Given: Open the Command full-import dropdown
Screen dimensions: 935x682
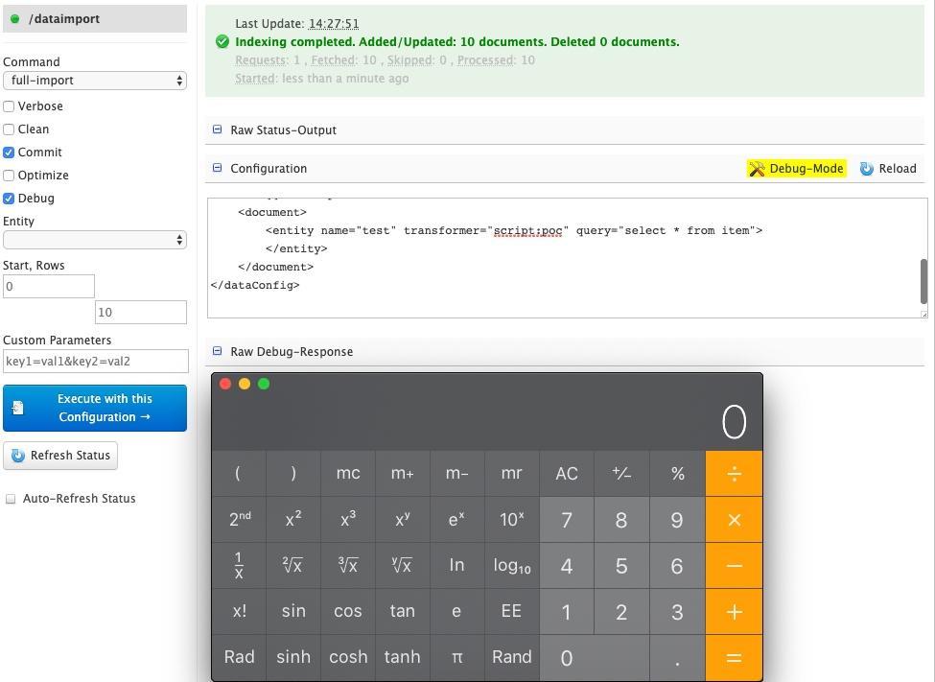Looking at the screenshot, I should pyautogui.click(x=94, y=81).
